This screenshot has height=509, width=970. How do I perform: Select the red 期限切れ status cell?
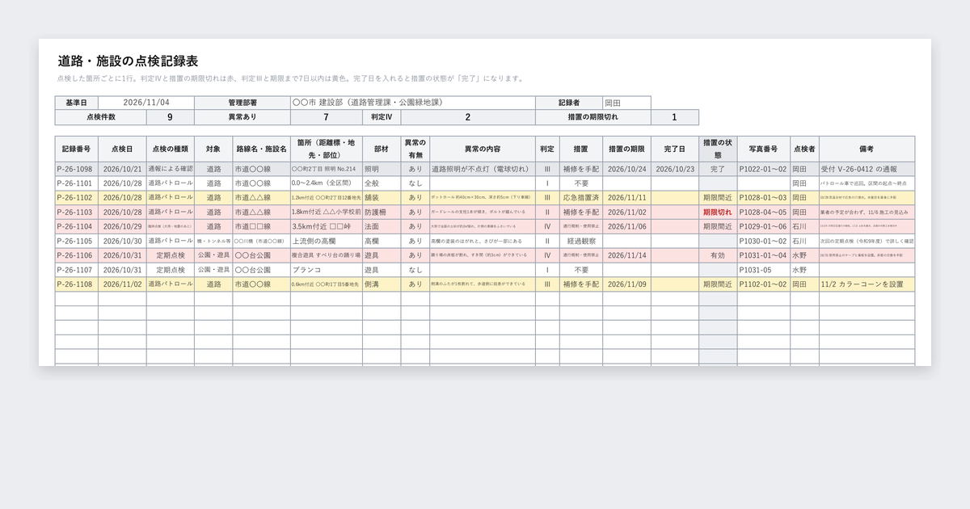(718, 212)
